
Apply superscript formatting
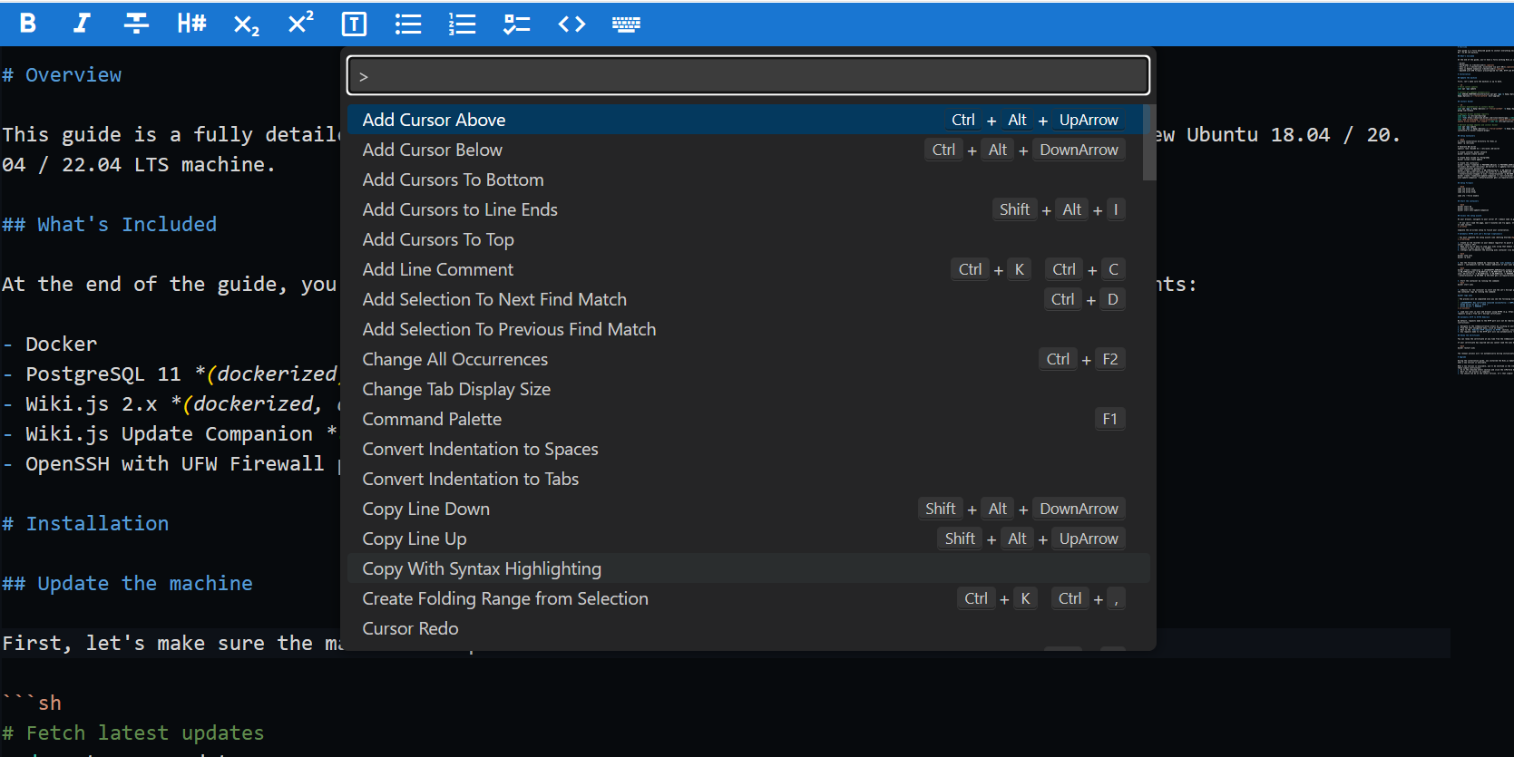pyautogui.click(x=300, y=23)
